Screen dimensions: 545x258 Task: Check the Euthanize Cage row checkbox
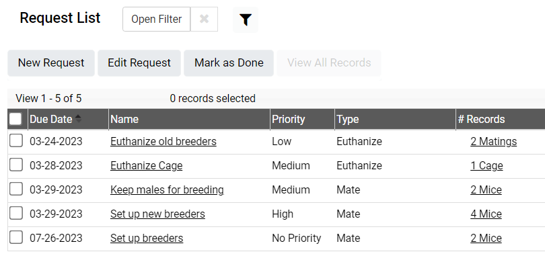(x=16, y=165)
